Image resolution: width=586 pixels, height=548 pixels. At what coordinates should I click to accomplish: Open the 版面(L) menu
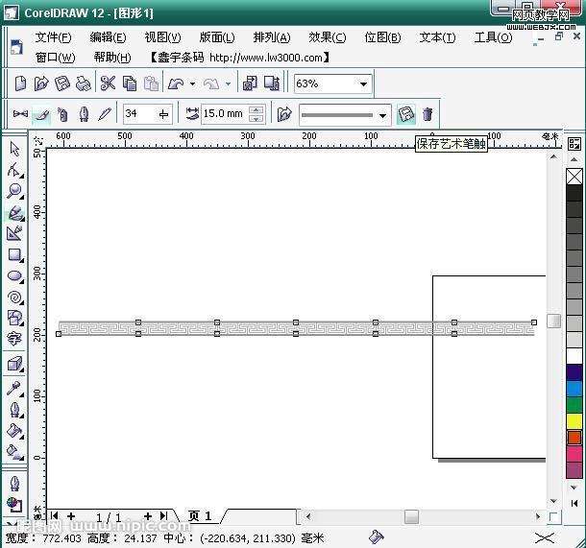(x=217, y=37)
